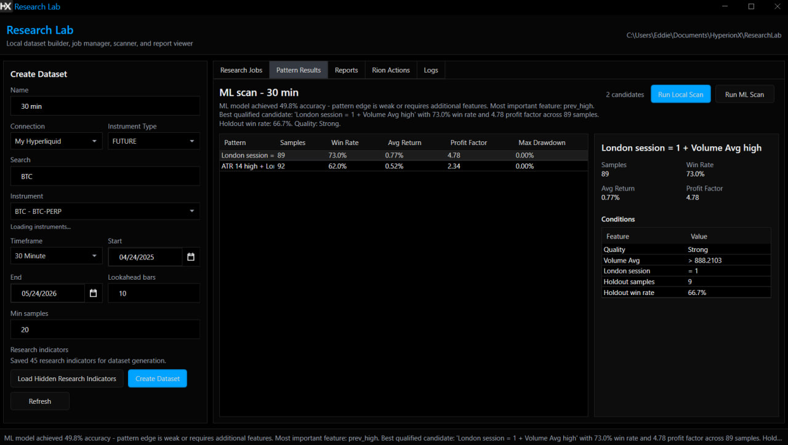Open the Start date calendar picker

point(191,257)
